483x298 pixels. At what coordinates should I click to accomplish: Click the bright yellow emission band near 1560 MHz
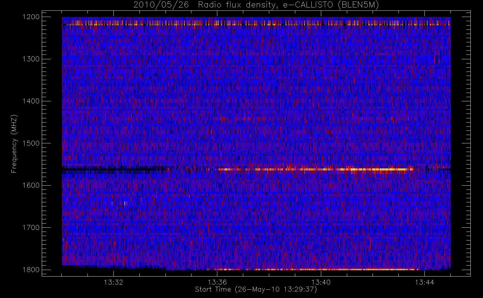[x=316, y=169]
